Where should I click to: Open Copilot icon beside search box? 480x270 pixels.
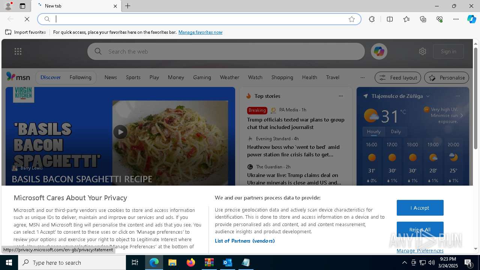click(379, 51)
